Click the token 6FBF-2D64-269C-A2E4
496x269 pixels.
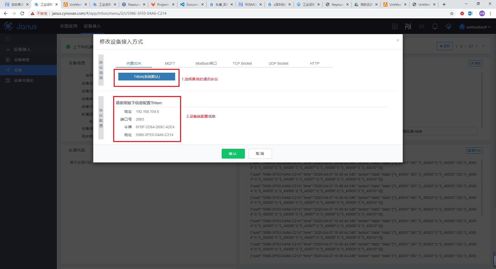coord(155,127)
